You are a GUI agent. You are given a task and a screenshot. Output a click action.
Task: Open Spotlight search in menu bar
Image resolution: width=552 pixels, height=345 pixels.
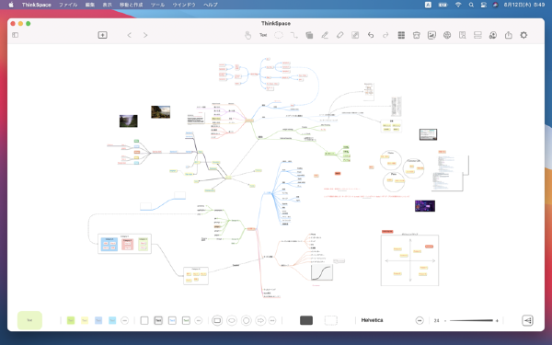pos(471,5)
